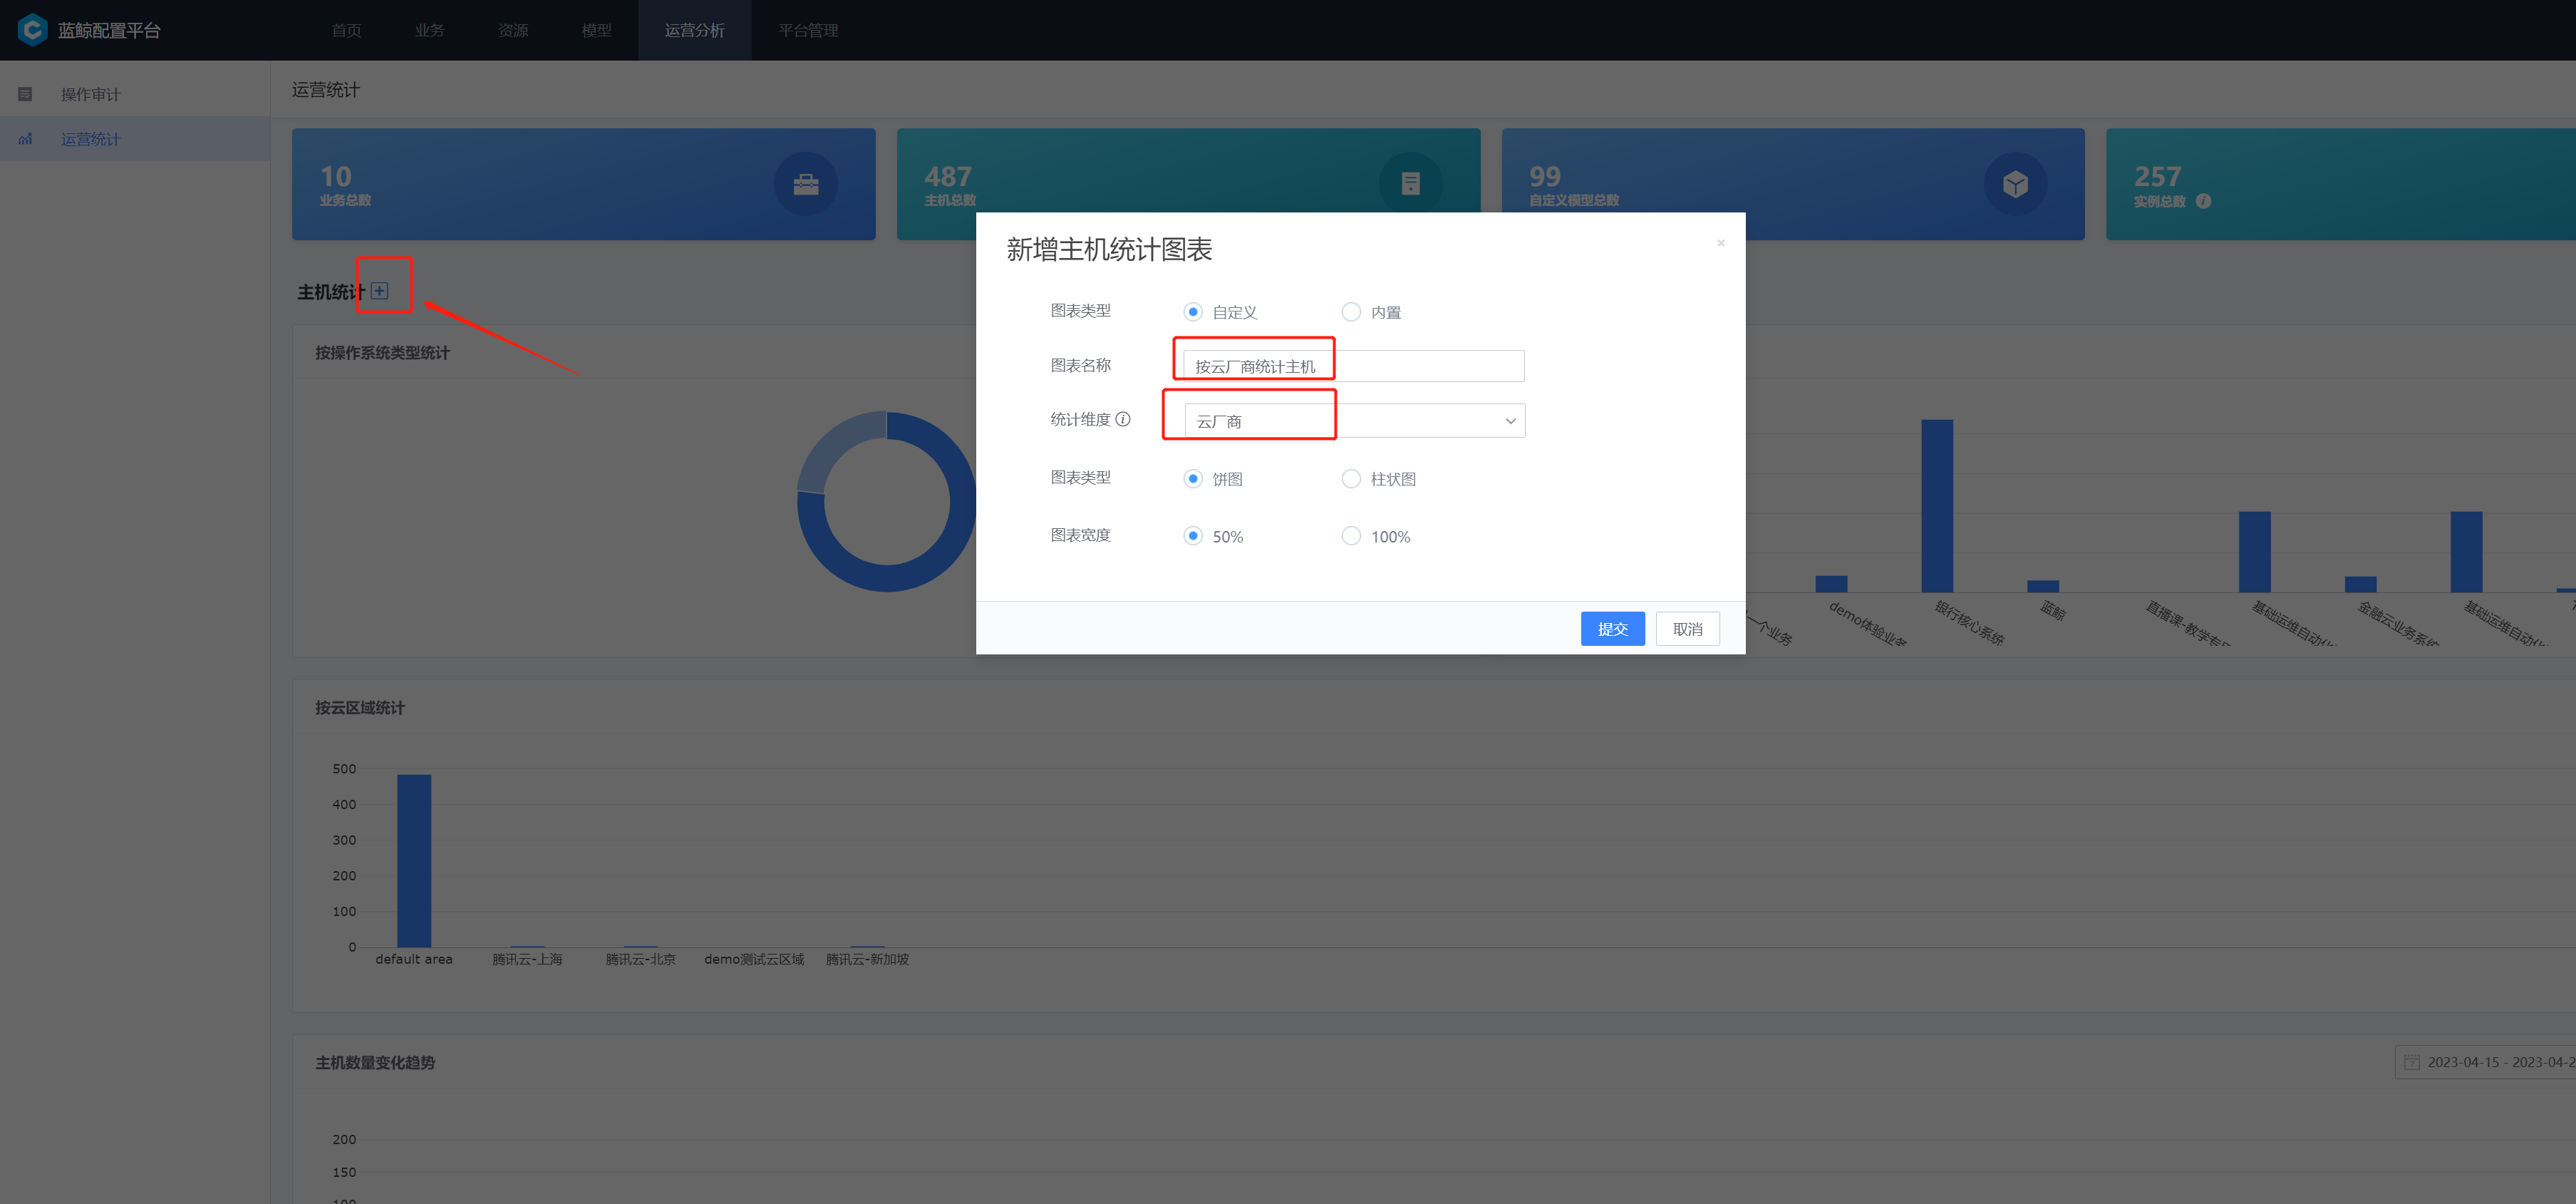Click the briefcase icon on 业务总数 card
Image resolution: width=2576 pixels, height=1204 pixels.
(x=806, y=184)
